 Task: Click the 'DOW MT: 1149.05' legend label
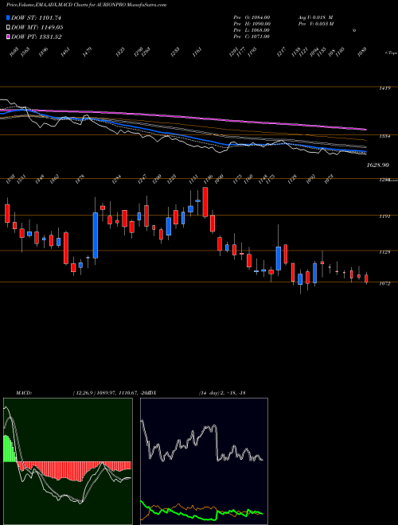37,28
